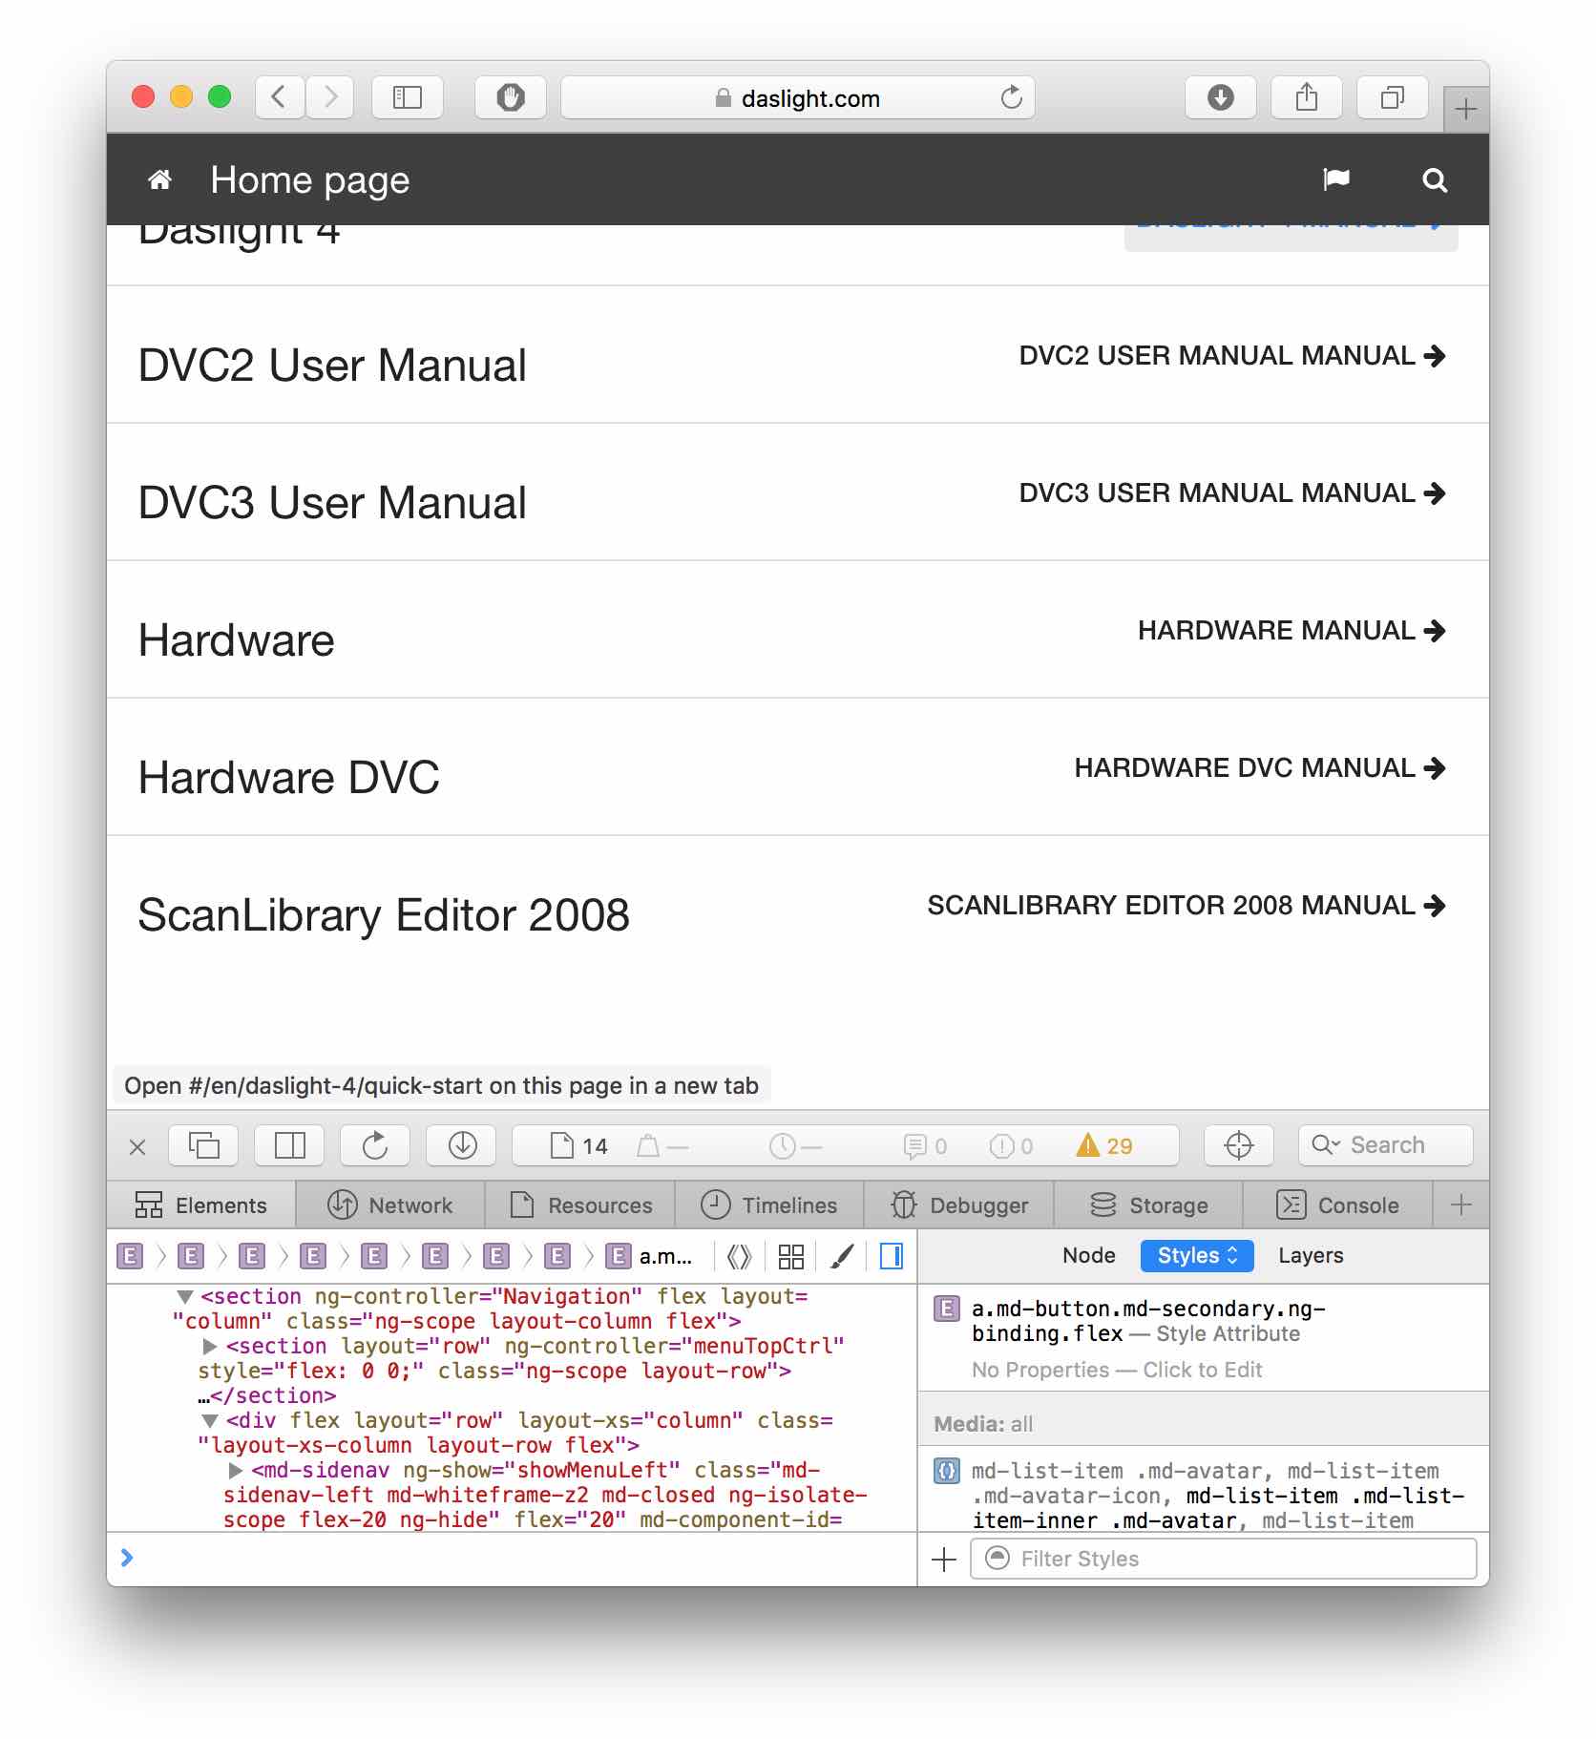Toggle the Safari sidebar button
Image resolution: width=1596 pixels, height=1739 pixels.
tap(408, 97)
